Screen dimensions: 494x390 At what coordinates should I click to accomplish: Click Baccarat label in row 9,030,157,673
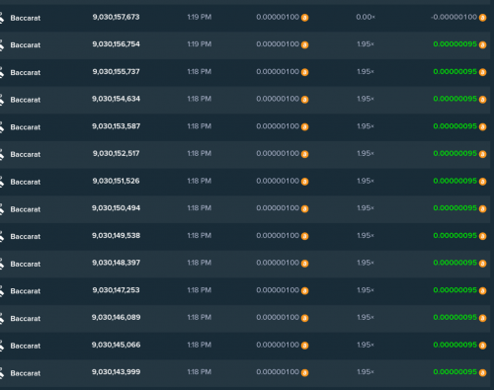(26, 18)
